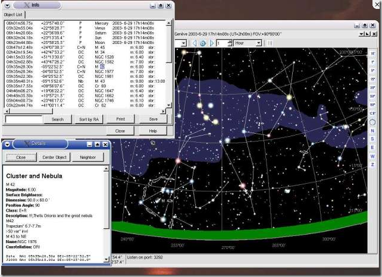This screenshot has width=382, height=277.
Task: Open Help from the Info window
Action: 153,131
